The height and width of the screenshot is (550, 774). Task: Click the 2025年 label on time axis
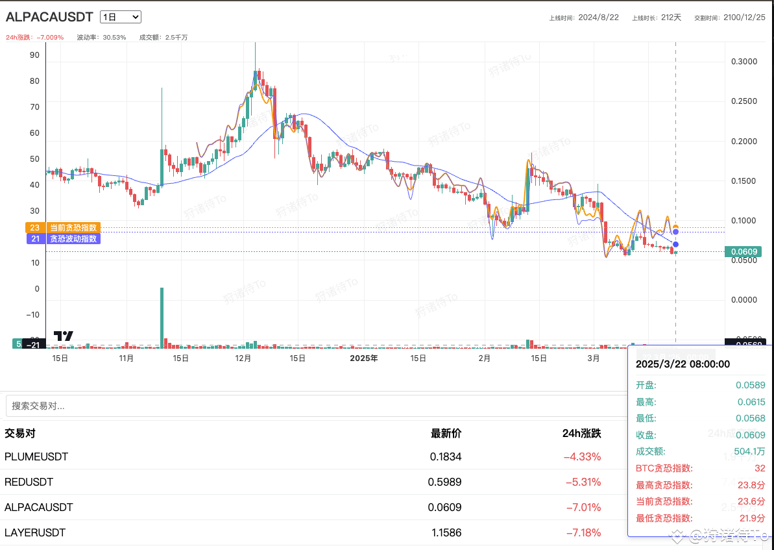coord(363,358)
